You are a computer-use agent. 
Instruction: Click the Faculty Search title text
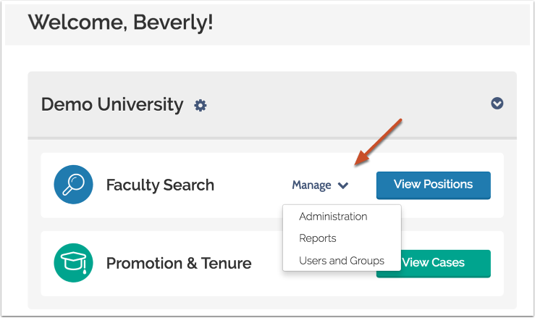click(x=160, y=185)
